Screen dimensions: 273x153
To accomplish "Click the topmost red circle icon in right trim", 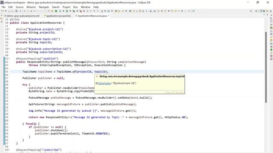I will click(x=271, y=56).
